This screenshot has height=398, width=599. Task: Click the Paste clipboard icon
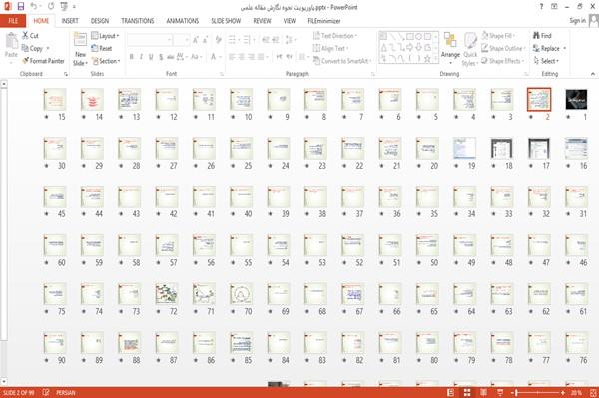(11, 41)
